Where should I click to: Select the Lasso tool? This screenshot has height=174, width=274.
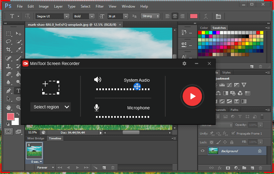click(8, 41)
